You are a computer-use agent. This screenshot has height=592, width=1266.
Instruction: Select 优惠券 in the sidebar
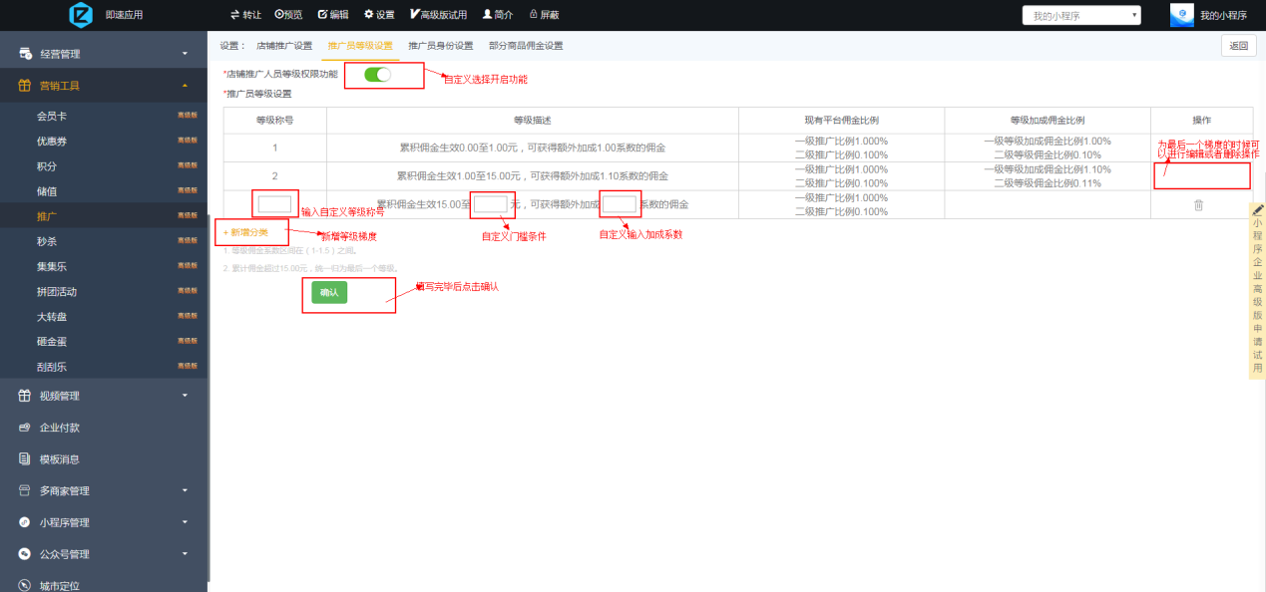(52, 142)
